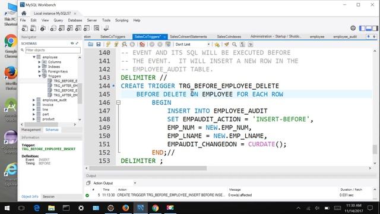This screenshot has width=380, height=214.
Task: Click the create new function icon
Action: point(87,29)
